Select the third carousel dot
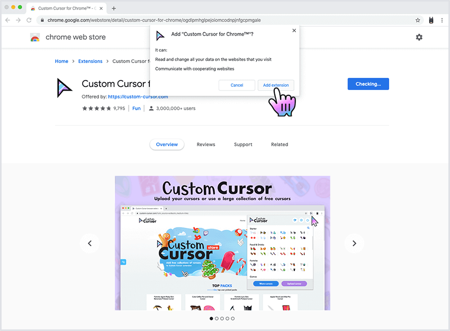Viewport: 450px width, 331px height. pos(222,318)
